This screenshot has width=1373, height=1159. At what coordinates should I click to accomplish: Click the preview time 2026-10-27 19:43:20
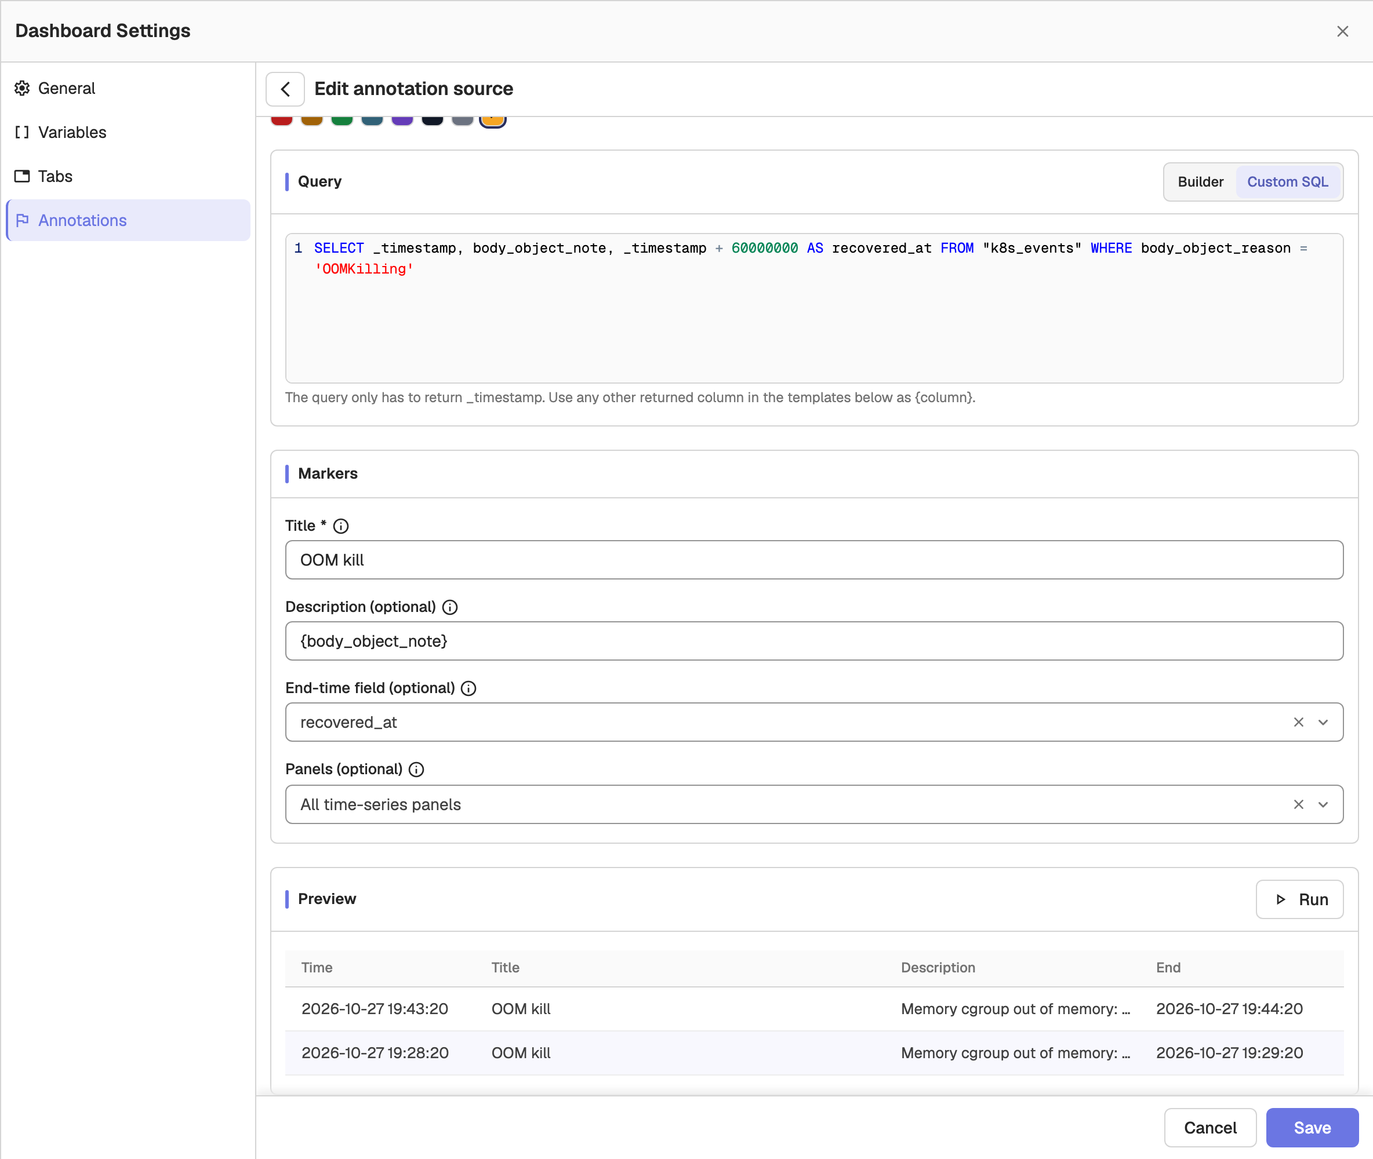(375, 1008)
